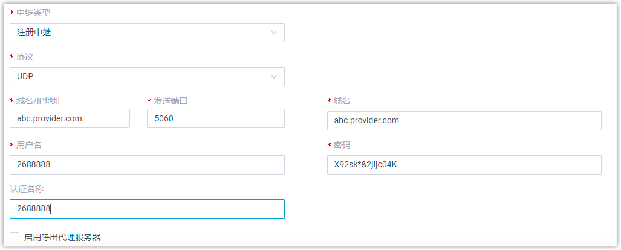Click the 密码 password input field
The image size is (621, 250).
[x=464, y=164]
